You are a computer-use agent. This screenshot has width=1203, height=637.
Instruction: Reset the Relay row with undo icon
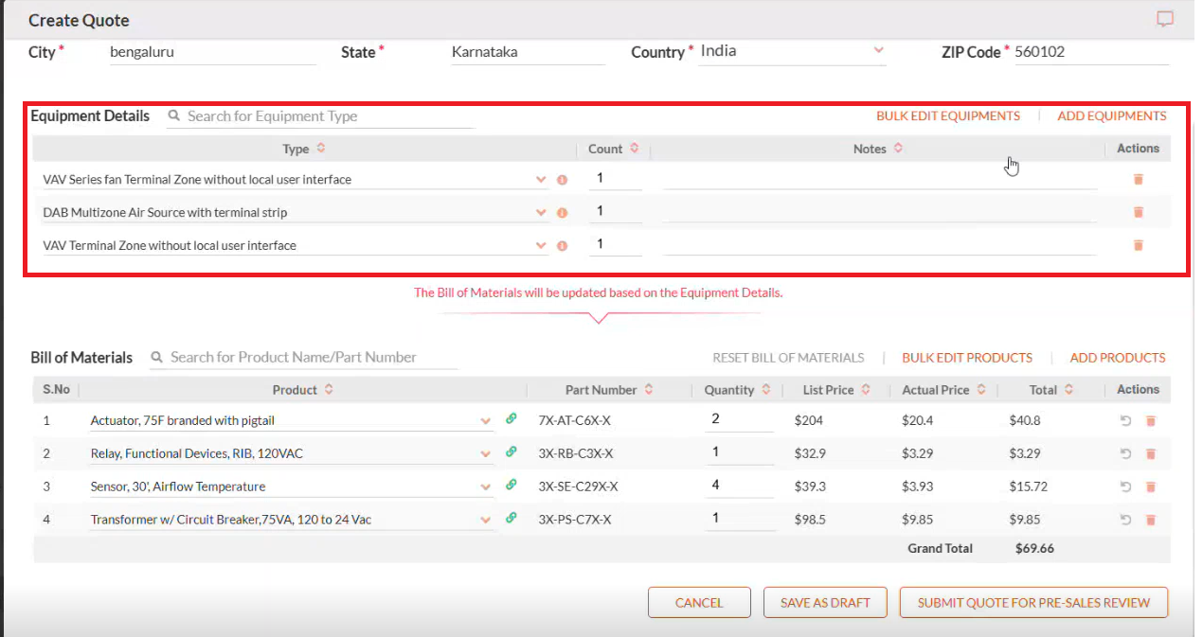click(1126, 453)
